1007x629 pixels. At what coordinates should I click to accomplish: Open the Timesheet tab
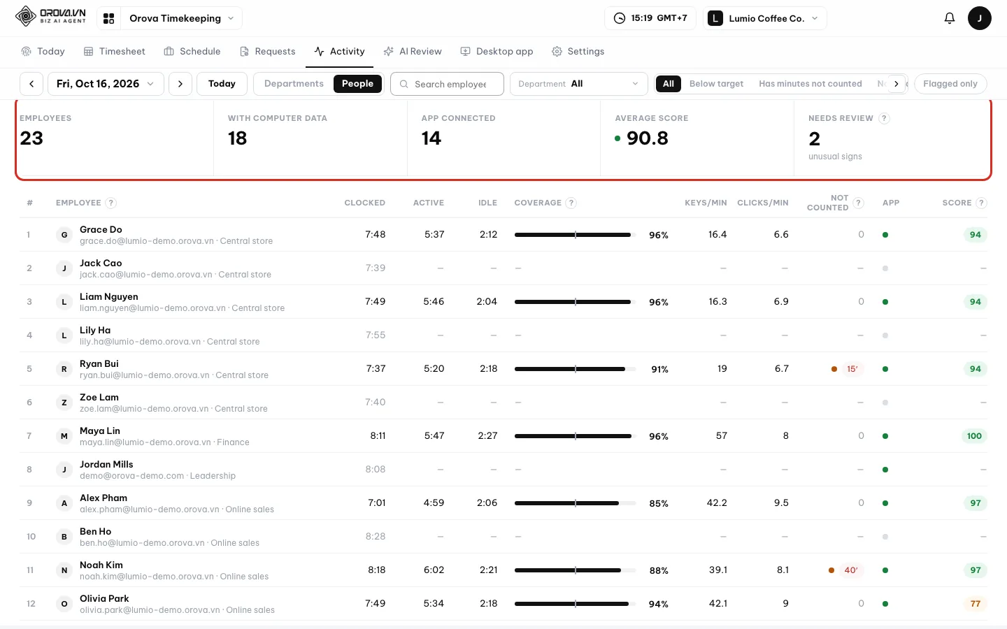(x=115, y=52)
